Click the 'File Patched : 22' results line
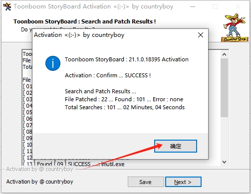The width and height of the screenshot is (251, 194). [124, 99]
